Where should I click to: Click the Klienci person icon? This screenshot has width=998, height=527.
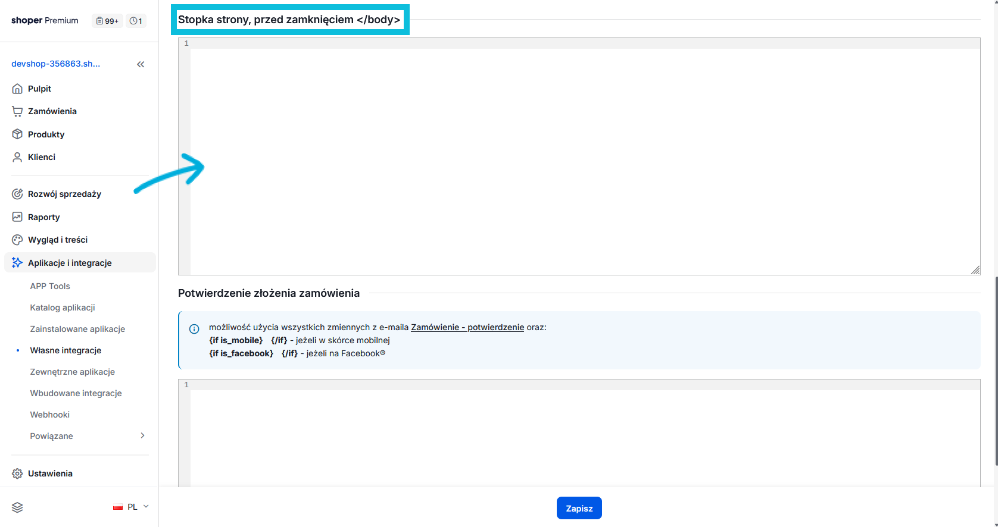click(x=17, y=157)
